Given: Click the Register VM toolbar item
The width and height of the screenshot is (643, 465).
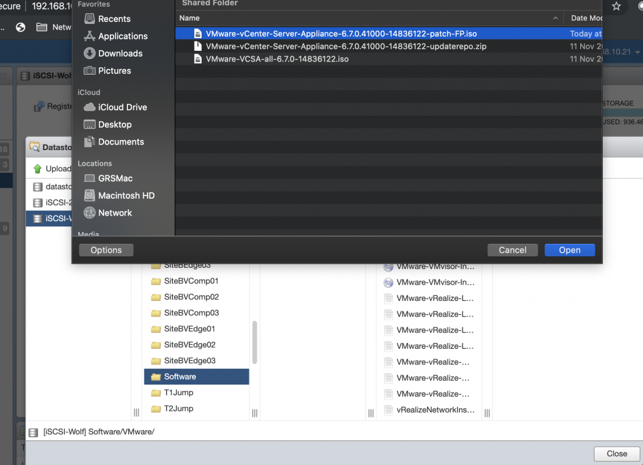Looking at the screenshot, I should pyautogui.click(x=53, y=106).
